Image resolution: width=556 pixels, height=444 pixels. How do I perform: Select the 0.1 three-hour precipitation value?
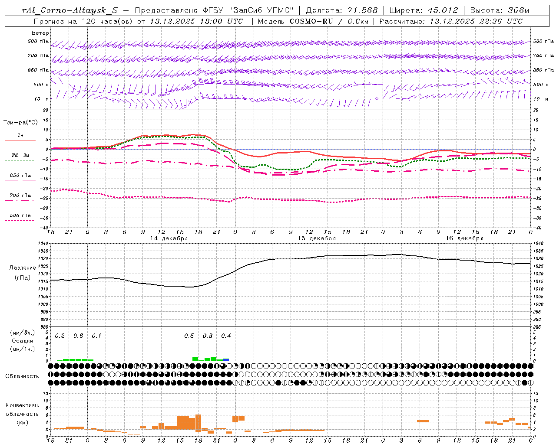click(x=96, y=336)
